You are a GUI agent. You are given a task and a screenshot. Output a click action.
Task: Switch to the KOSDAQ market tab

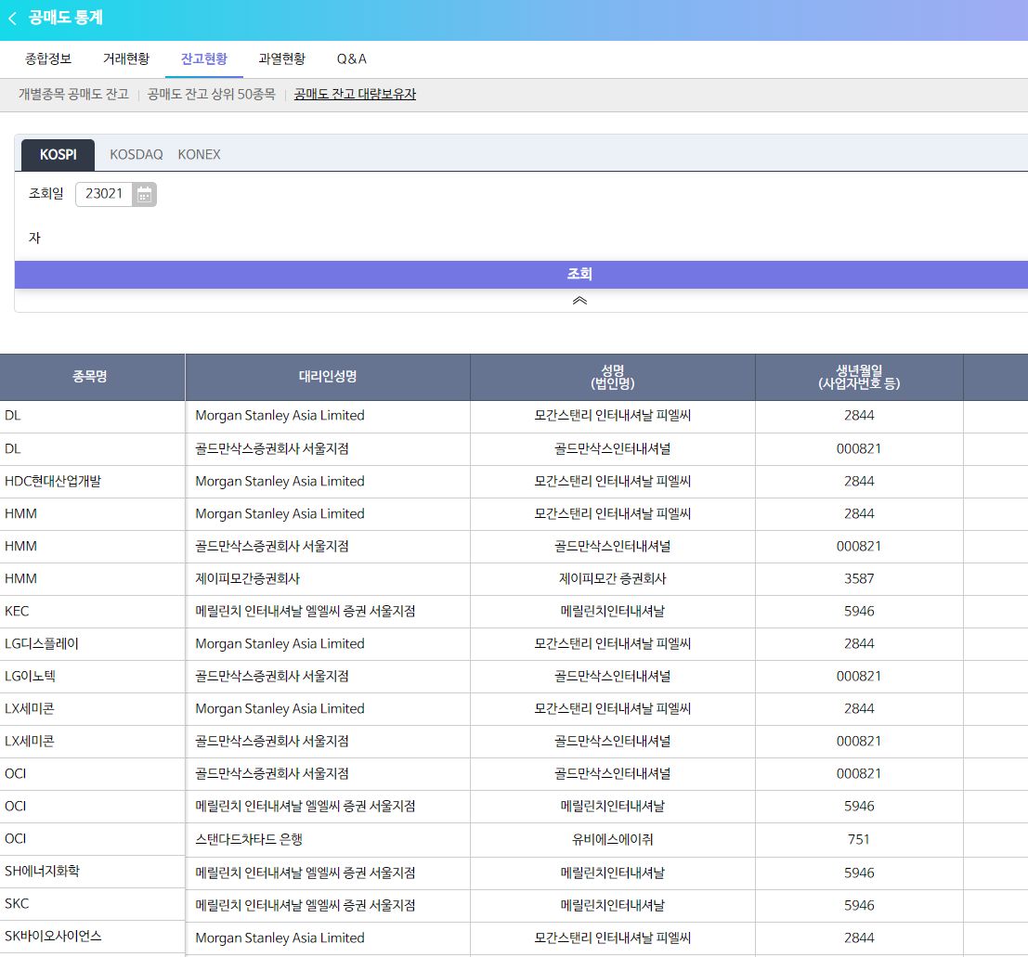pos(137,155)
